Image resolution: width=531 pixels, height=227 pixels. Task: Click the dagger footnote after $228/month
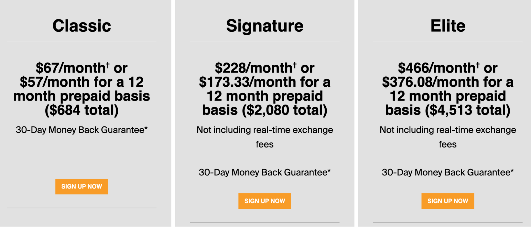pos(295,65)
